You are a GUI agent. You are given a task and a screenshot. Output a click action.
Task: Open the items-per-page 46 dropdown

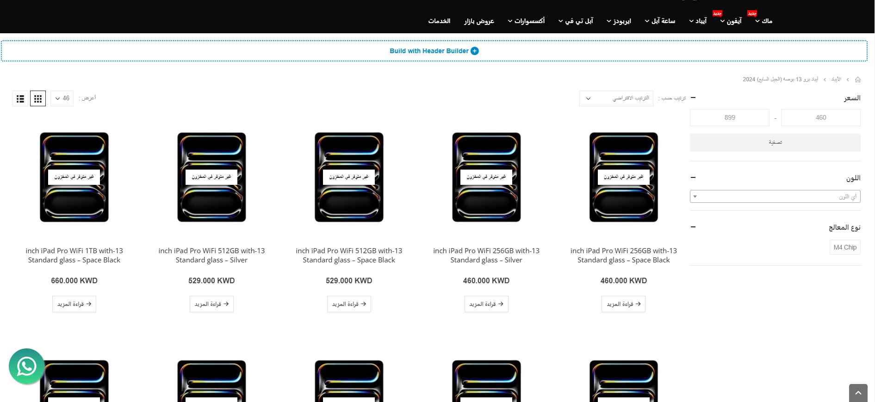click(x=62, y=98)
